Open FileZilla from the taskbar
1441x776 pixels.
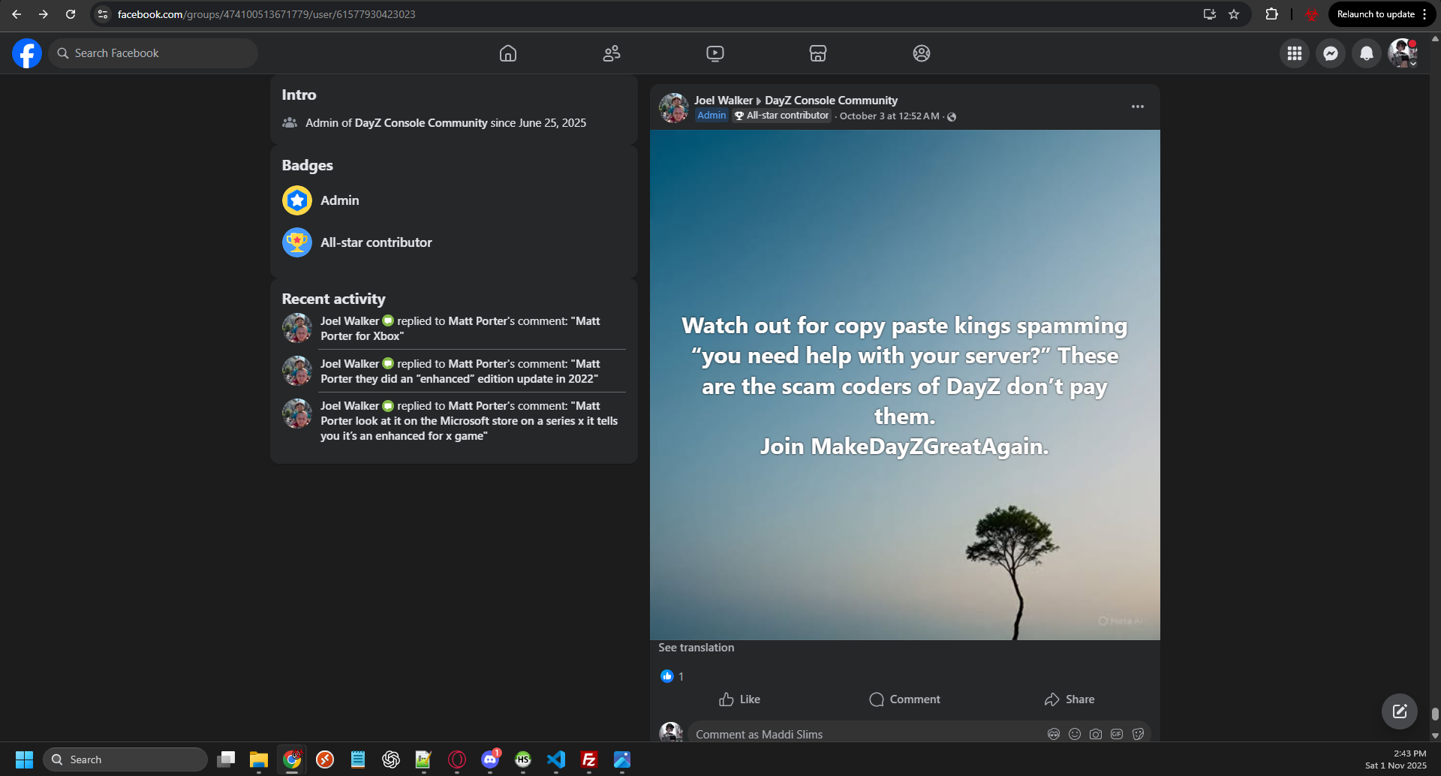click(x=589, y=759)
